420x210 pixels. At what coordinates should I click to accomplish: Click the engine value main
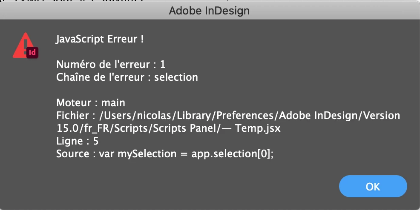(x=113, y=102)
